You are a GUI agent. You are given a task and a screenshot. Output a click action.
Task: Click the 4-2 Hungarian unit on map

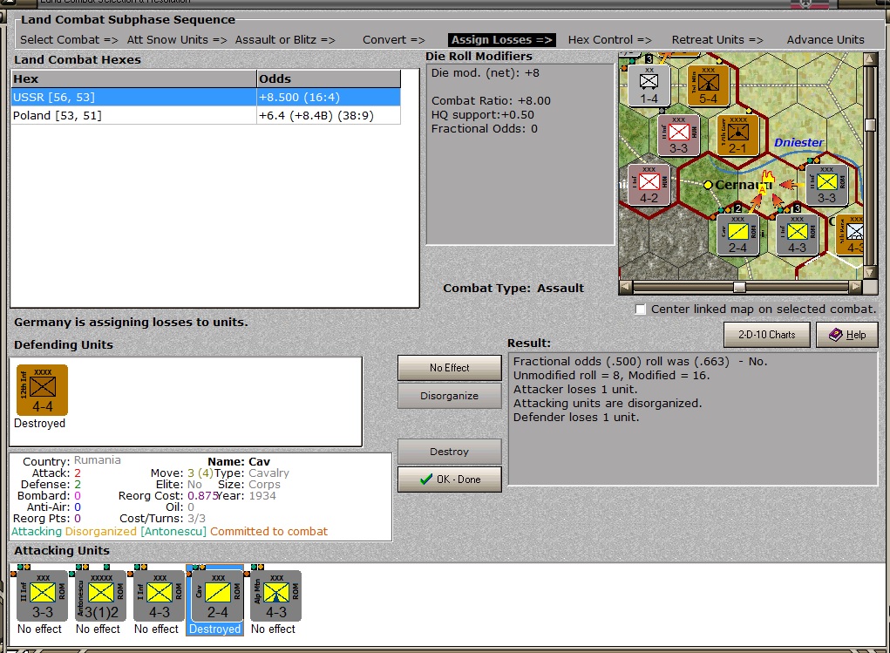point(649,184)
